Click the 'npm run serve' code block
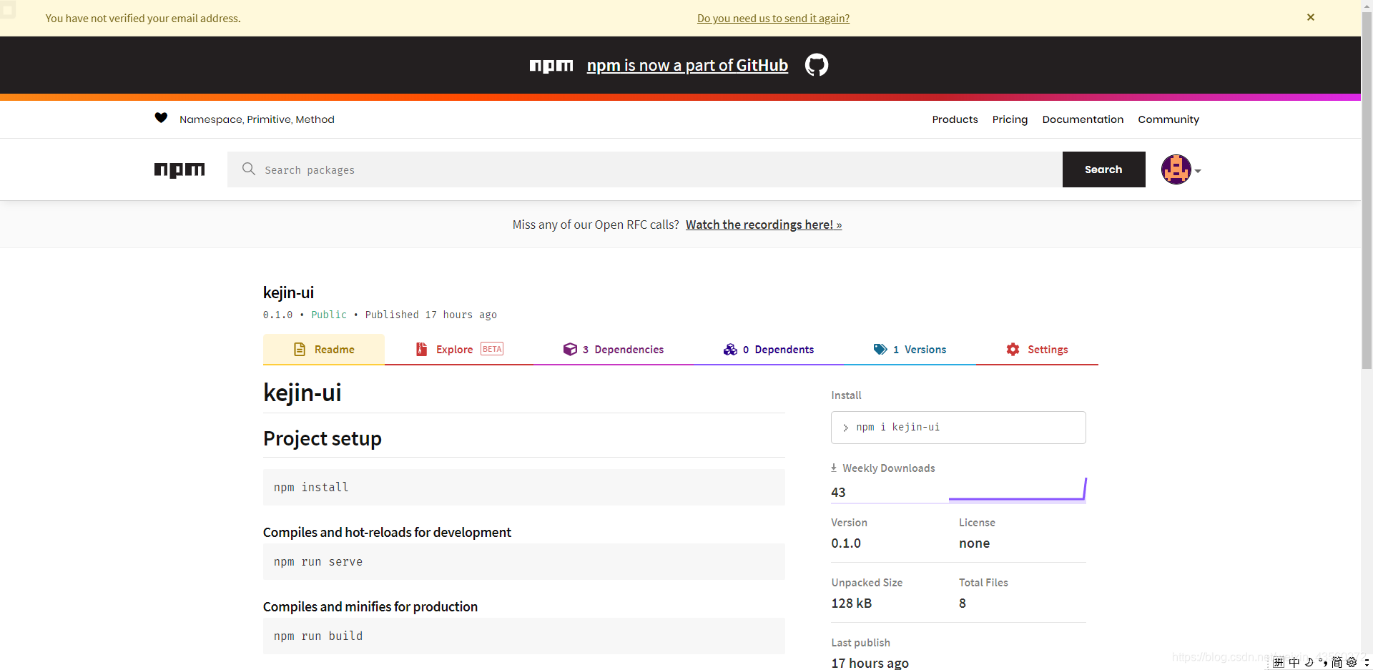Viewport: 1373px width, 670px height. (523, 561)
